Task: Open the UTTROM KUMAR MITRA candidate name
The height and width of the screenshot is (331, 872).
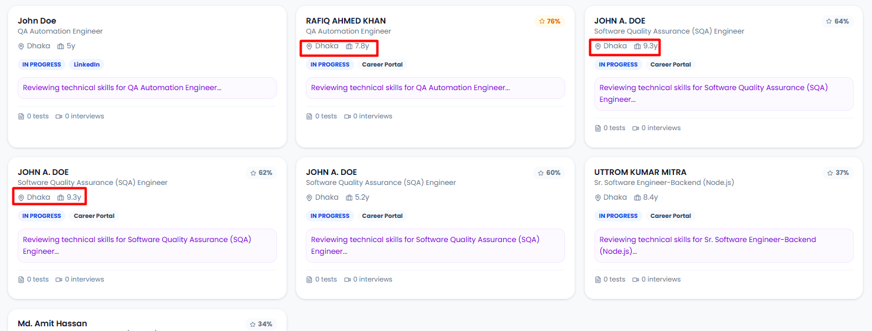Action: [x=640, y=173]
